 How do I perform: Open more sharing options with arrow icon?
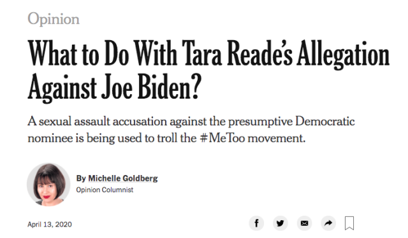(328, 223)
